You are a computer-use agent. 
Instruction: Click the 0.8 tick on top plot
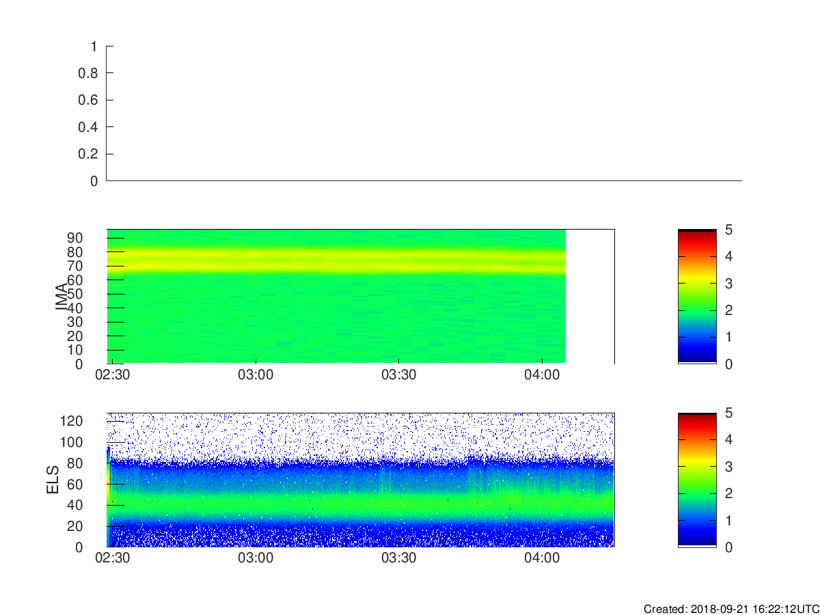click(x=90, y=73)
